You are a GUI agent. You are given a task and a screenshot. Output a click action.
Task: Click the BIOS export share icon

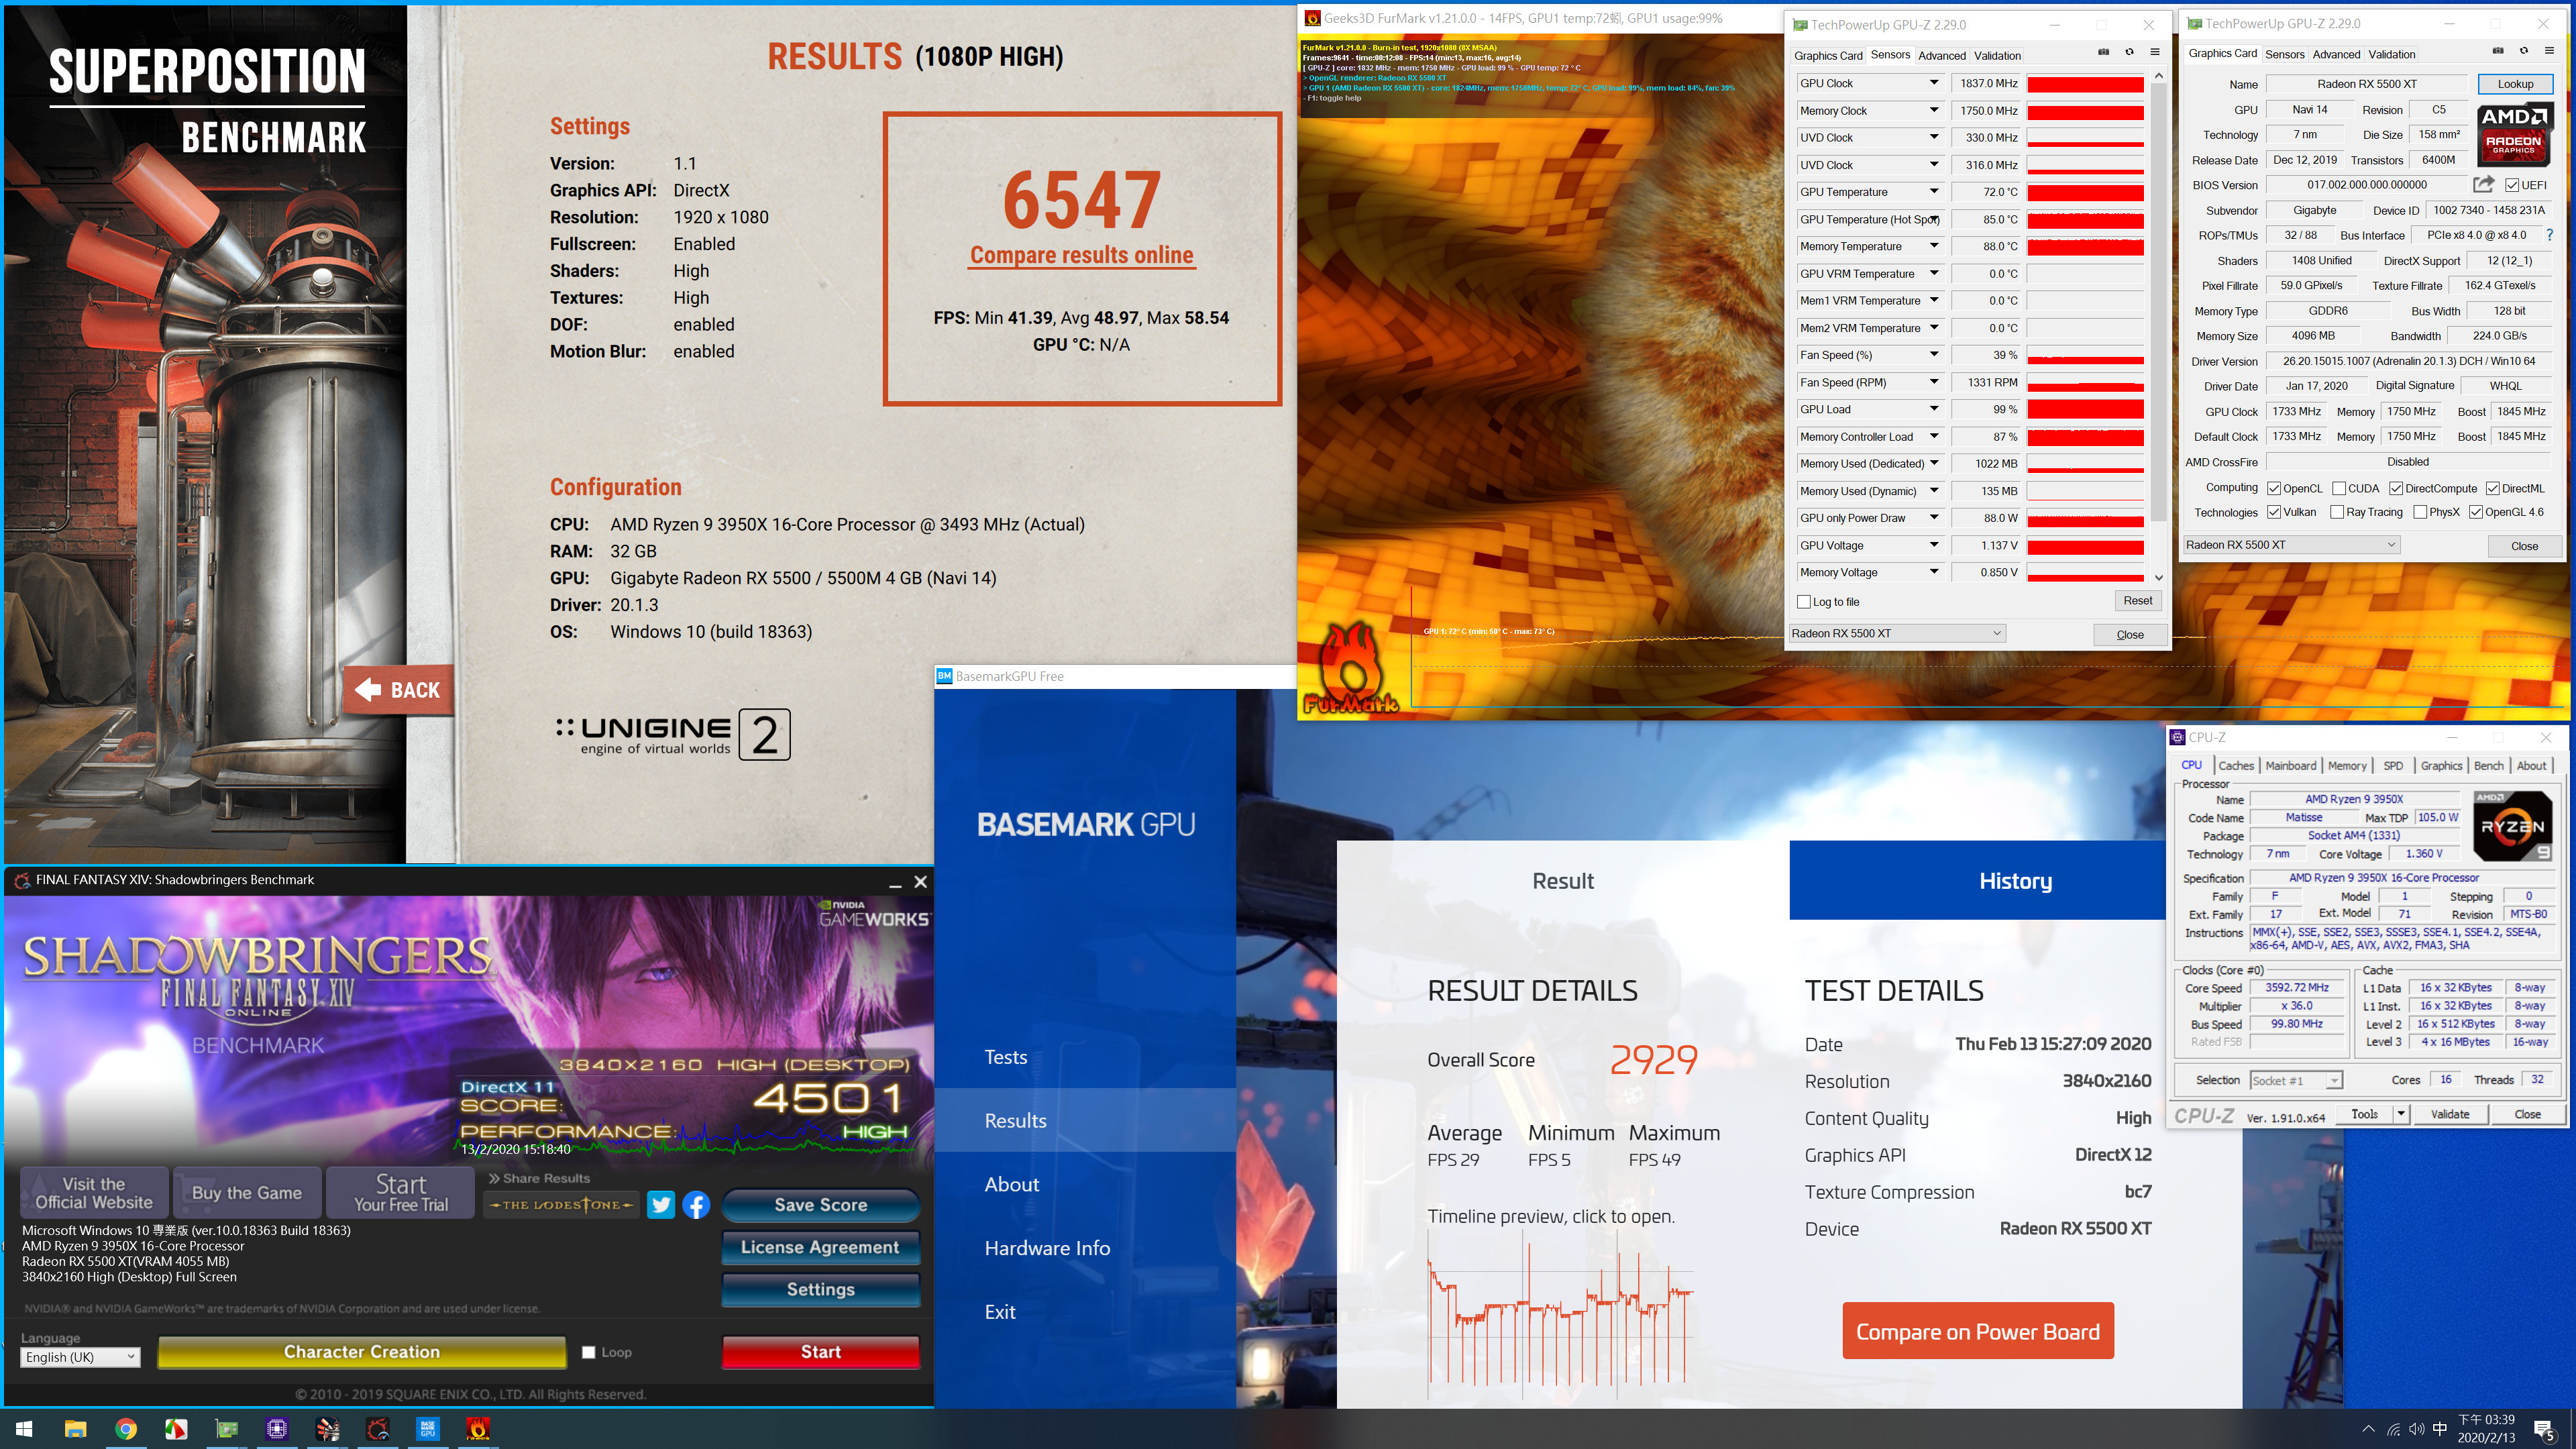coord(2483,184)
